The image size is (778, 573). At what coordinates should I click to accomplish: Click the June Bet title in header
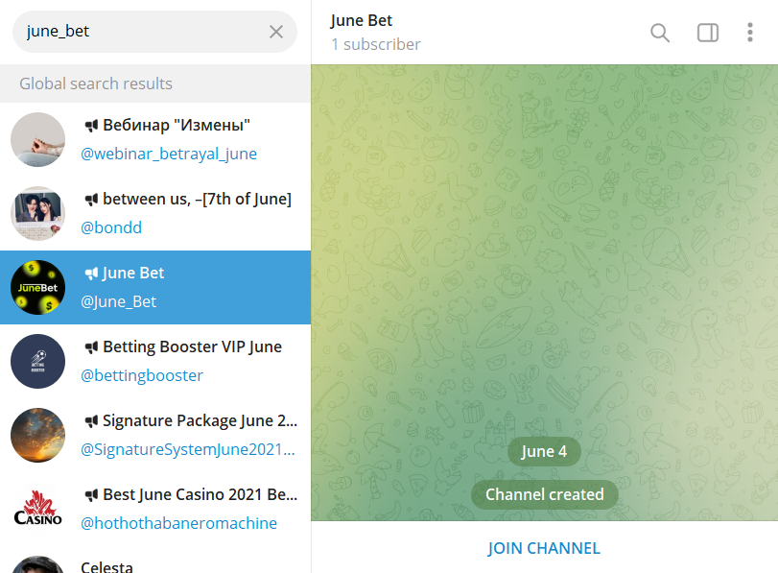[x=362, y=21]
